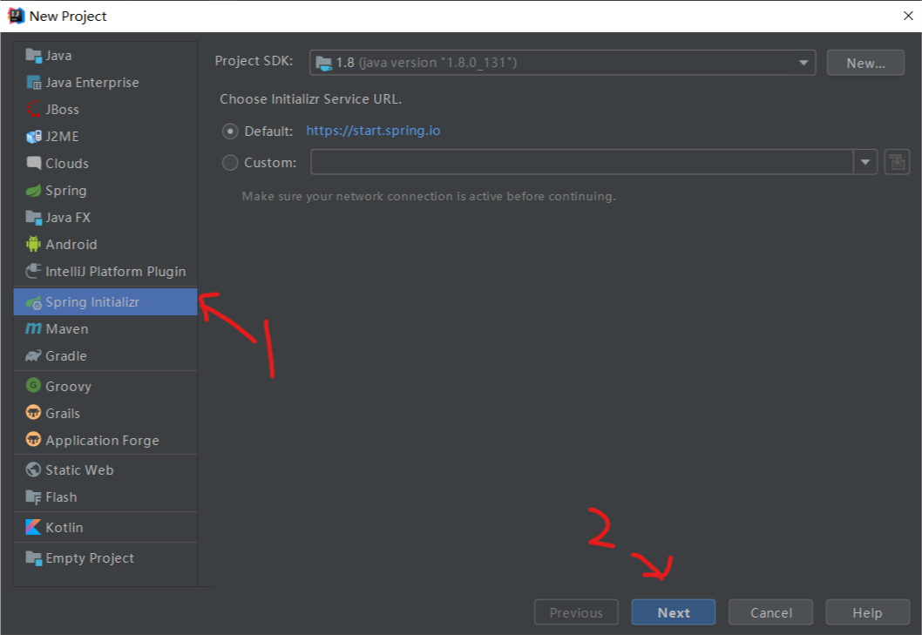Click the 'Choose Initializr Service URL.' text
922x635 pixels.
pos(310,98)
